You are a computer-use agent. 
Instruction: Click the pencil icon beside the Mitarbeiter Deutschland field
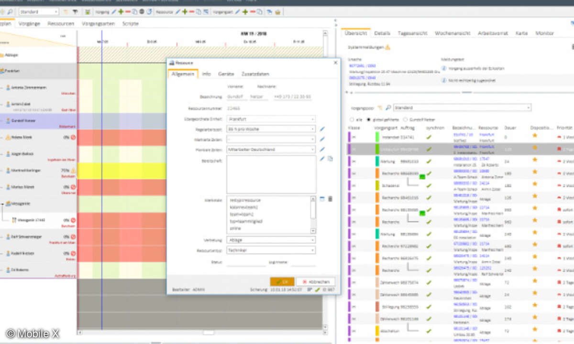pos(322,150)
